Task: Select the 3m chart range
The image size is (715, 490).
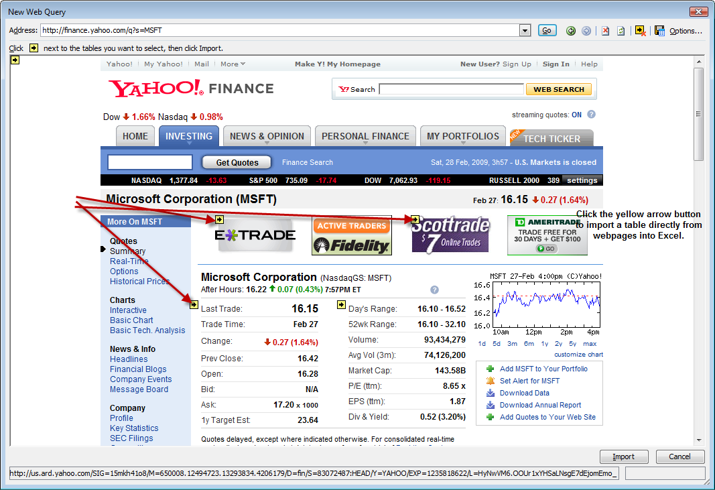Action: coord(512,344)
